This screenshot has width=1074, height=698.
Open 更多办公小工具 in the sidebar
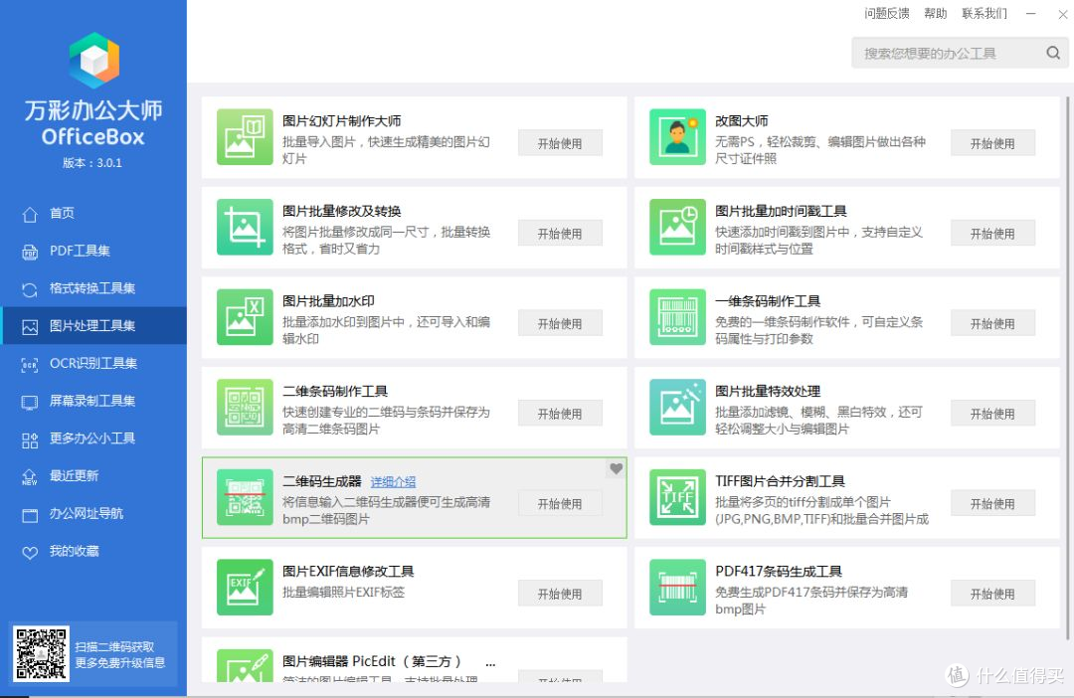click(93, 439)
